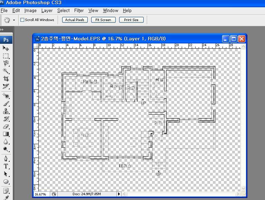Click the Doc: 24.9M/7.85M status text
This screenshot has width=265, height=200.
point(87,194)
